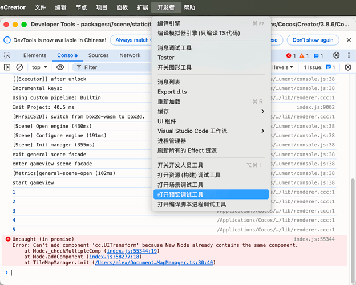Choose 刷新所有的 Effect 资源
This screenshot has height=285, width=356.
pyautogui.click(x=211, y=150)
